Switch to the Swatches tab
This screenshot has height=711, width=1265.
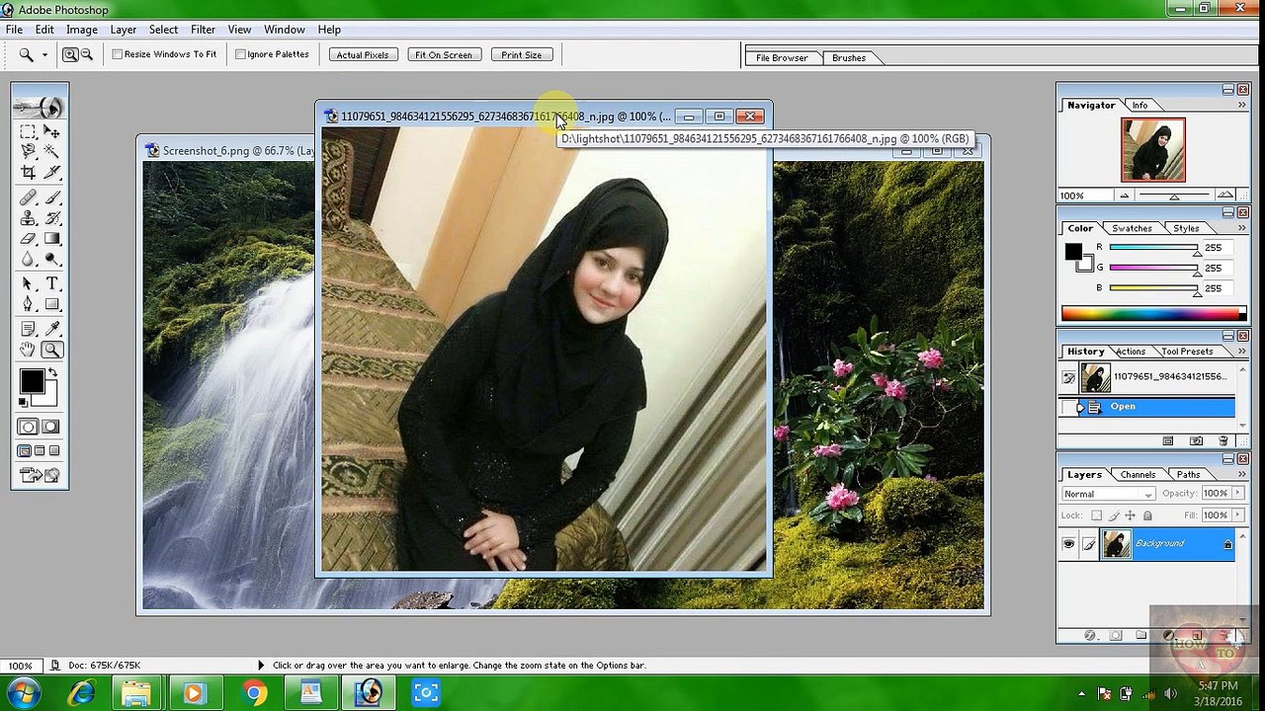pos(1132,228)
